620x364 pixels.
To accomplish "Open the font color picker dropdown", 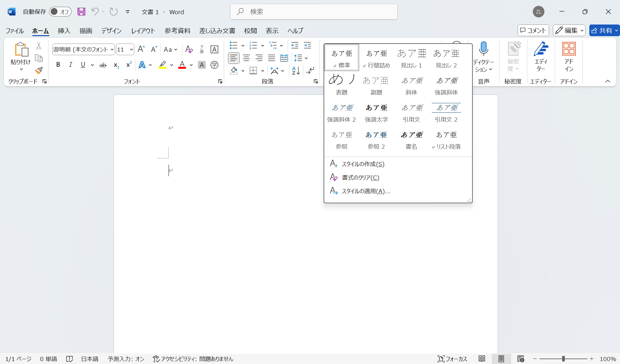I will pos(191,65).
